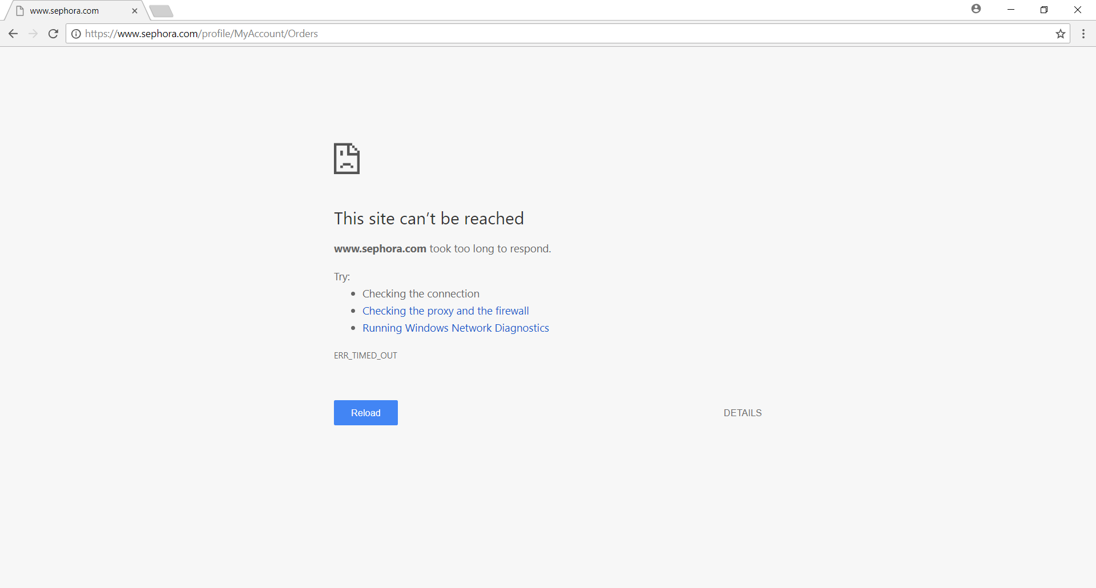Open Checking the proxy and the firewall link
Image resolution: width=1096 pixels, height=588 pixels.
click(446, 311)
